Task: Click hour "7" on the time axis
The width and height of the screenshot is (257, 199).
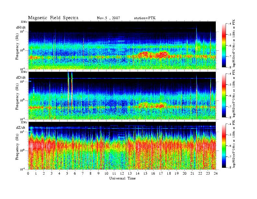Action: pos(83,173)
